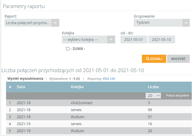
Task: Open the Raport dropdown
Action: [32, 23]
